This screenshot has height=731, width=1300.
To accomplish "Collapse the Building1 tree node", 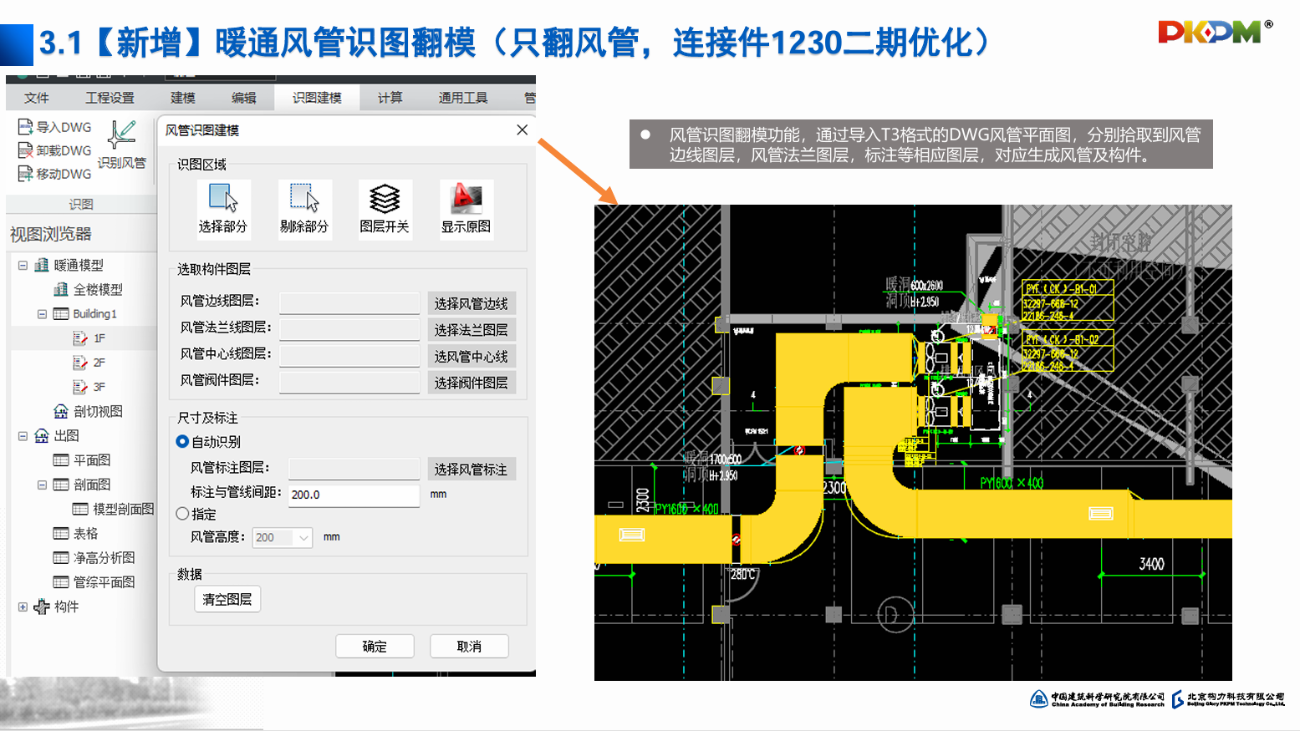I will click(42, 314).
